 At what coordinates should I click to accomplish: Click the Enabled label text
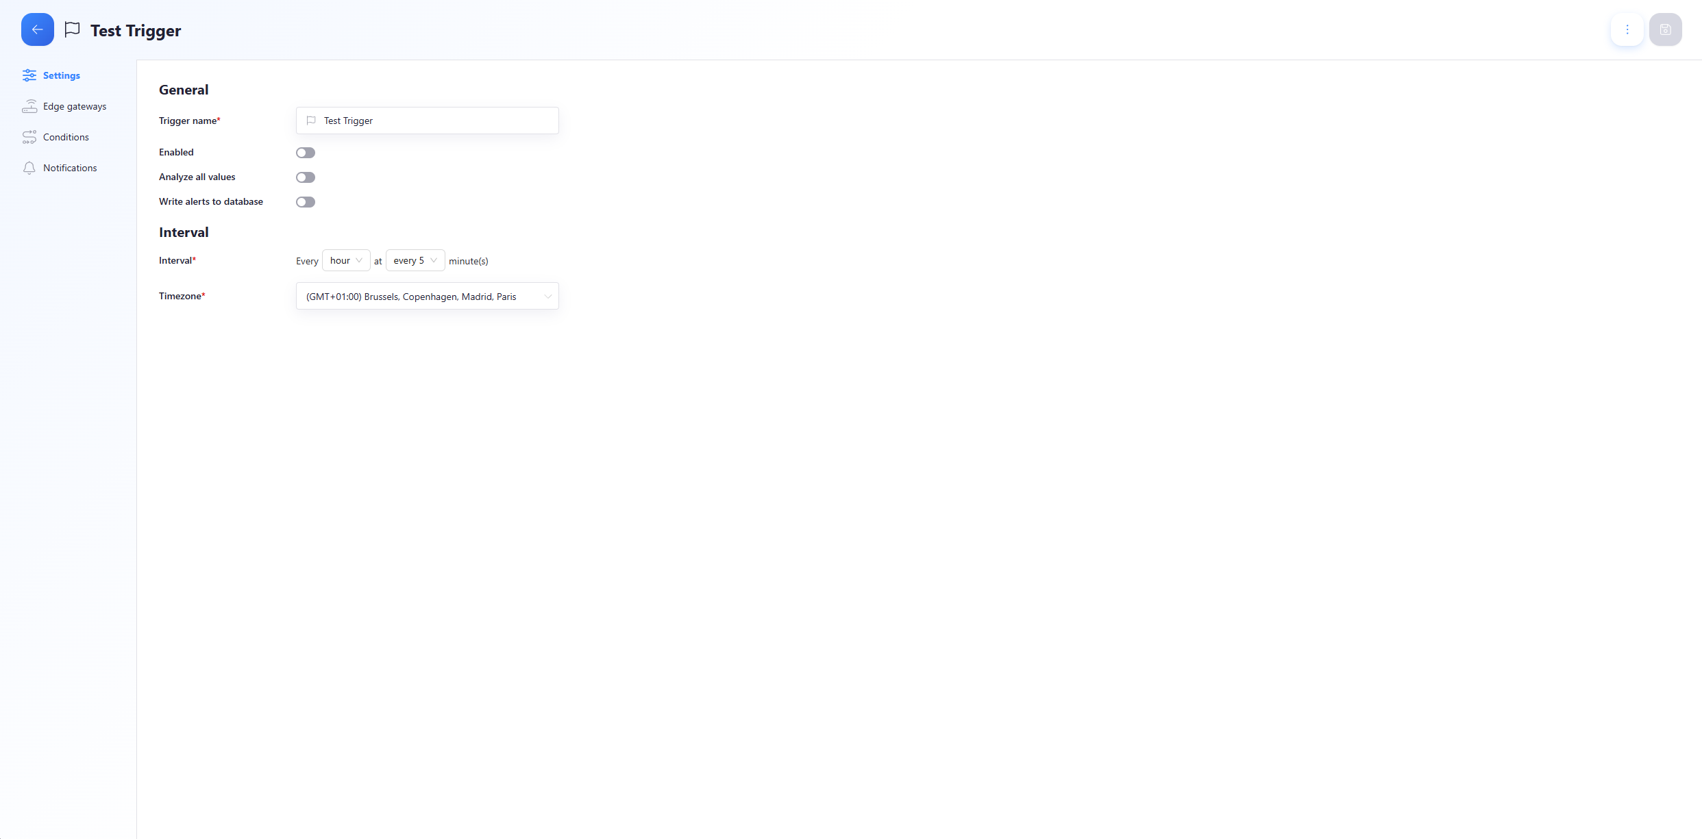point(176,152)
